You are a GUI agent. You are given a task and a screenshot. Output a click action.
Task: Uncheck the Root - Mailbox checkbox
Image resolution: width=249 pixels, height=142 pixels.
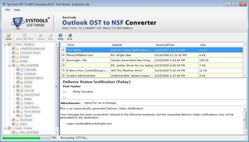click(9, 44)
